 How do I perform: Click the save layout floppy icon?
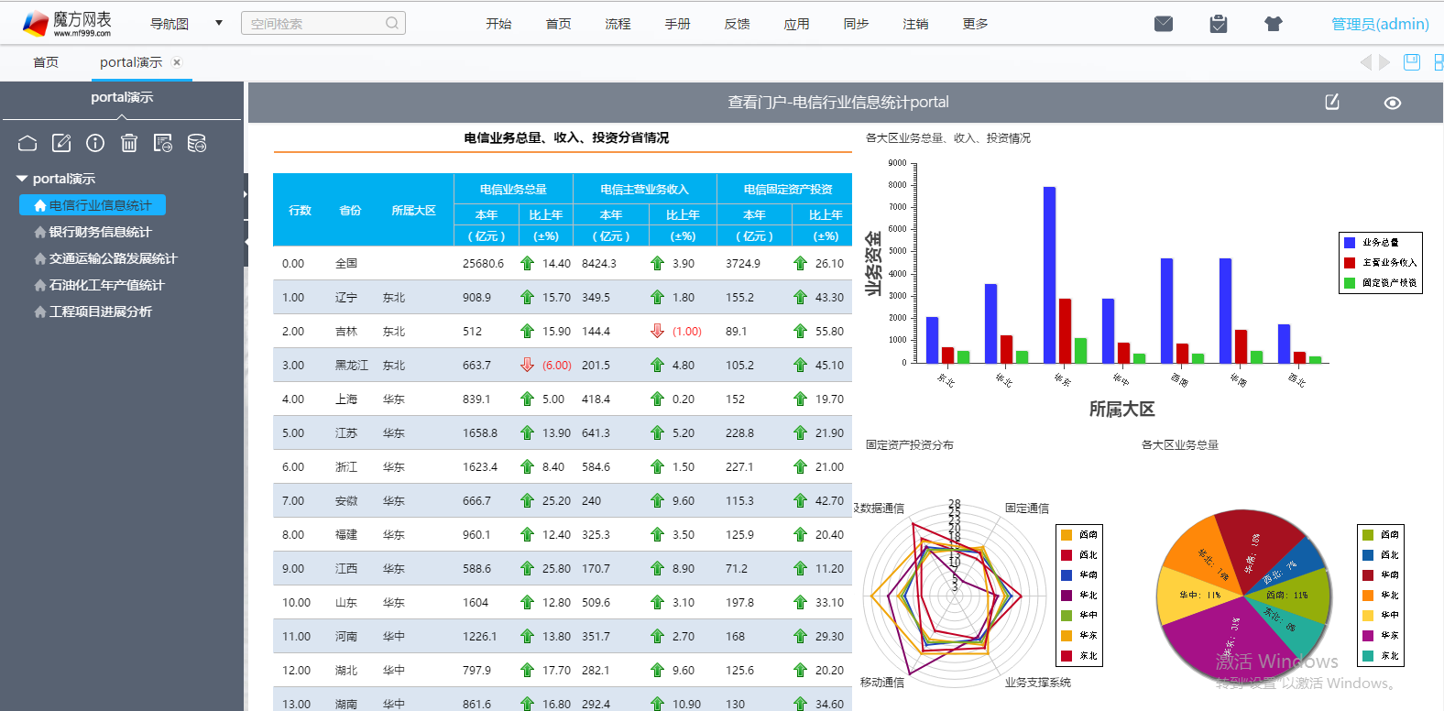click(1412, 61)
